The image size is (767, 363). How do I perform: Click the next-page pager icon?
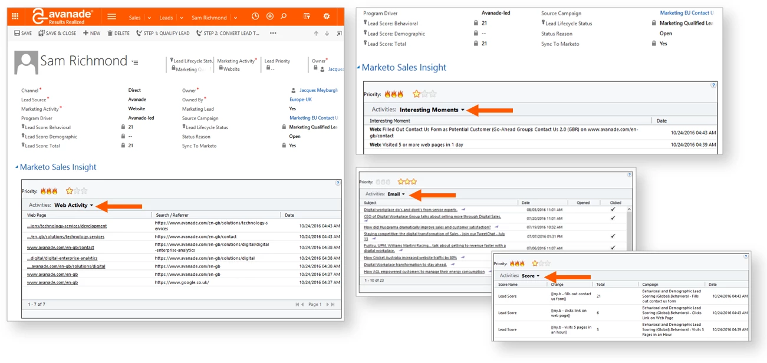tap(327, 305)
